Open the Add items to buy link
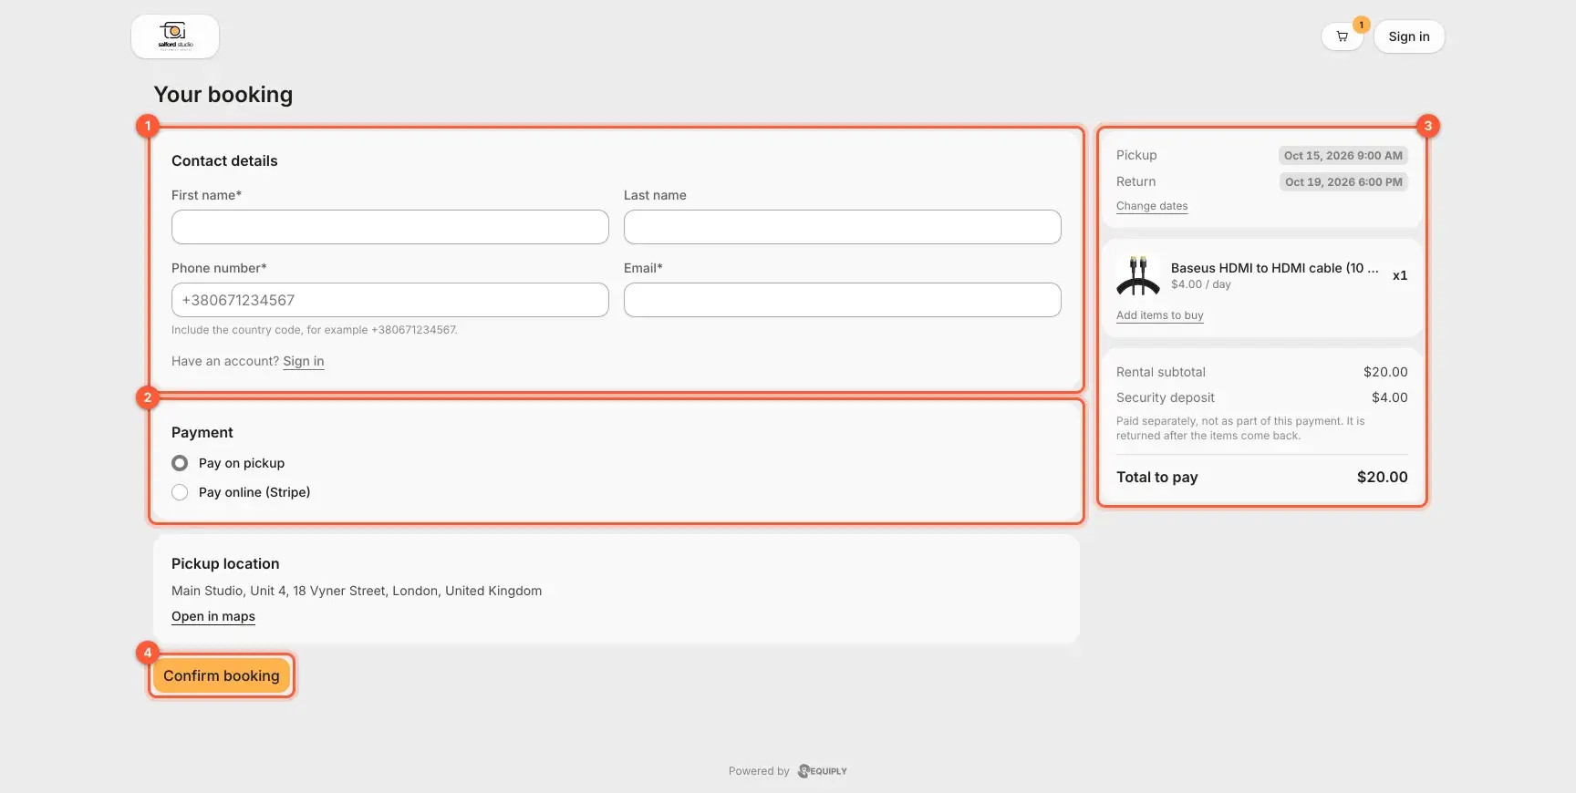 [x=1160, y=315]
